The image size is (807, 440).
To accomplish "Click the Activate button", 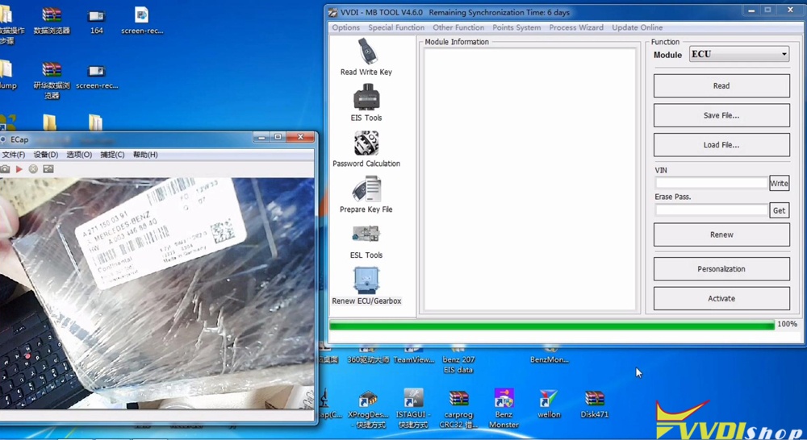I will 721,299.
